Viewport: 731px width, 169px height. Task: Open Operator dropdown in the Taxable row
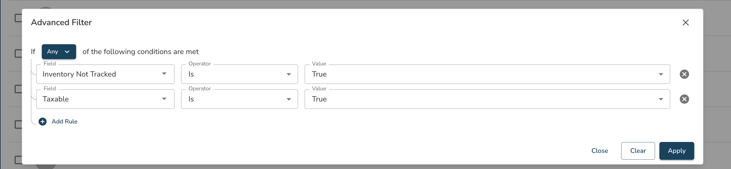tap(240, 99)
